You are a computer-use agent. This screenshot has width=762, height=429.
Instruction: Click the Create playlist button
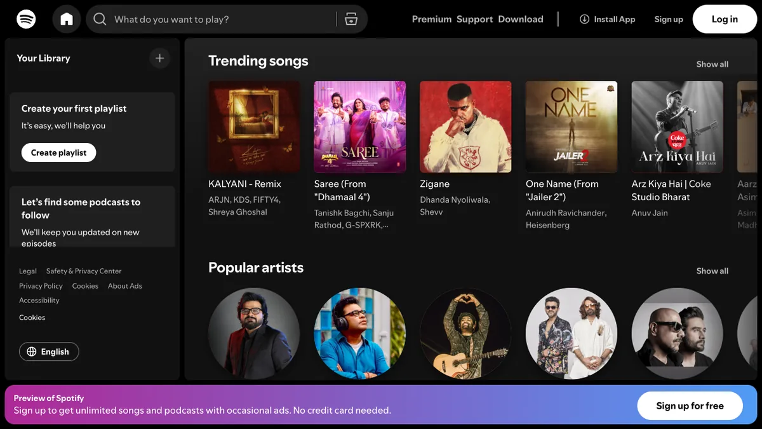coord(59,153)
